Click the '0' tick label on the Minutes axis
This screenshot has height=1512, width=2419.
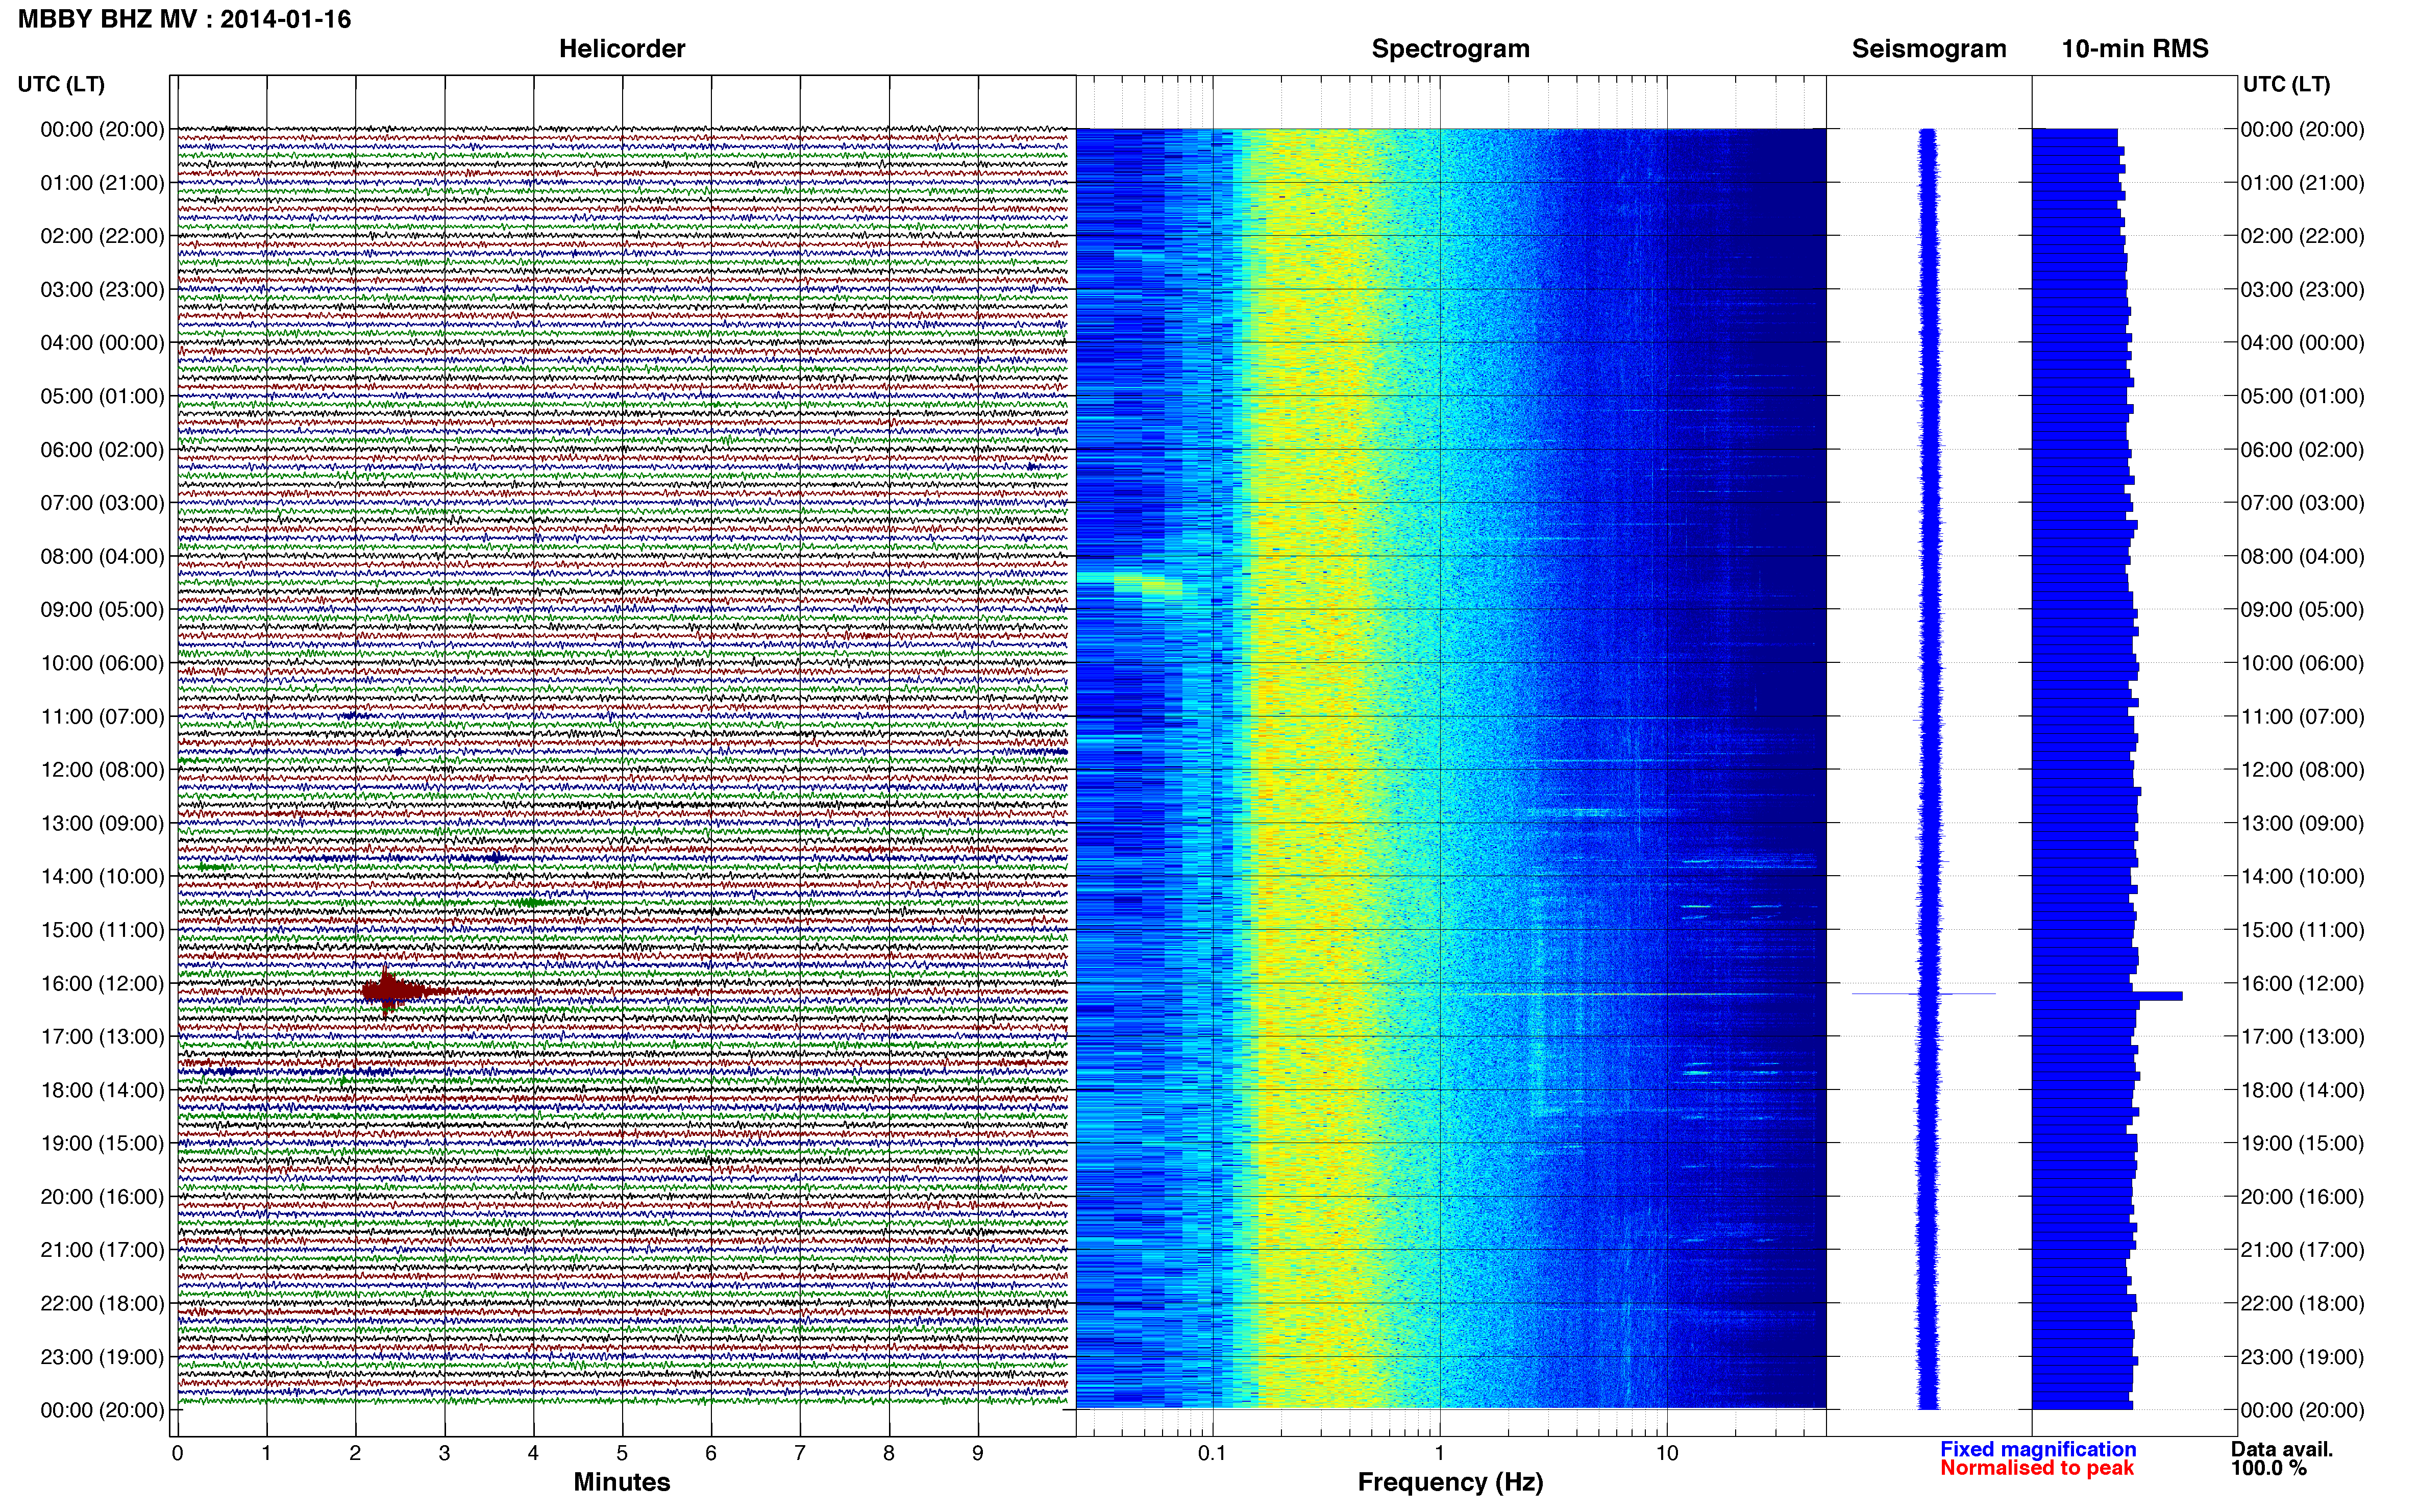point(178,1454)
